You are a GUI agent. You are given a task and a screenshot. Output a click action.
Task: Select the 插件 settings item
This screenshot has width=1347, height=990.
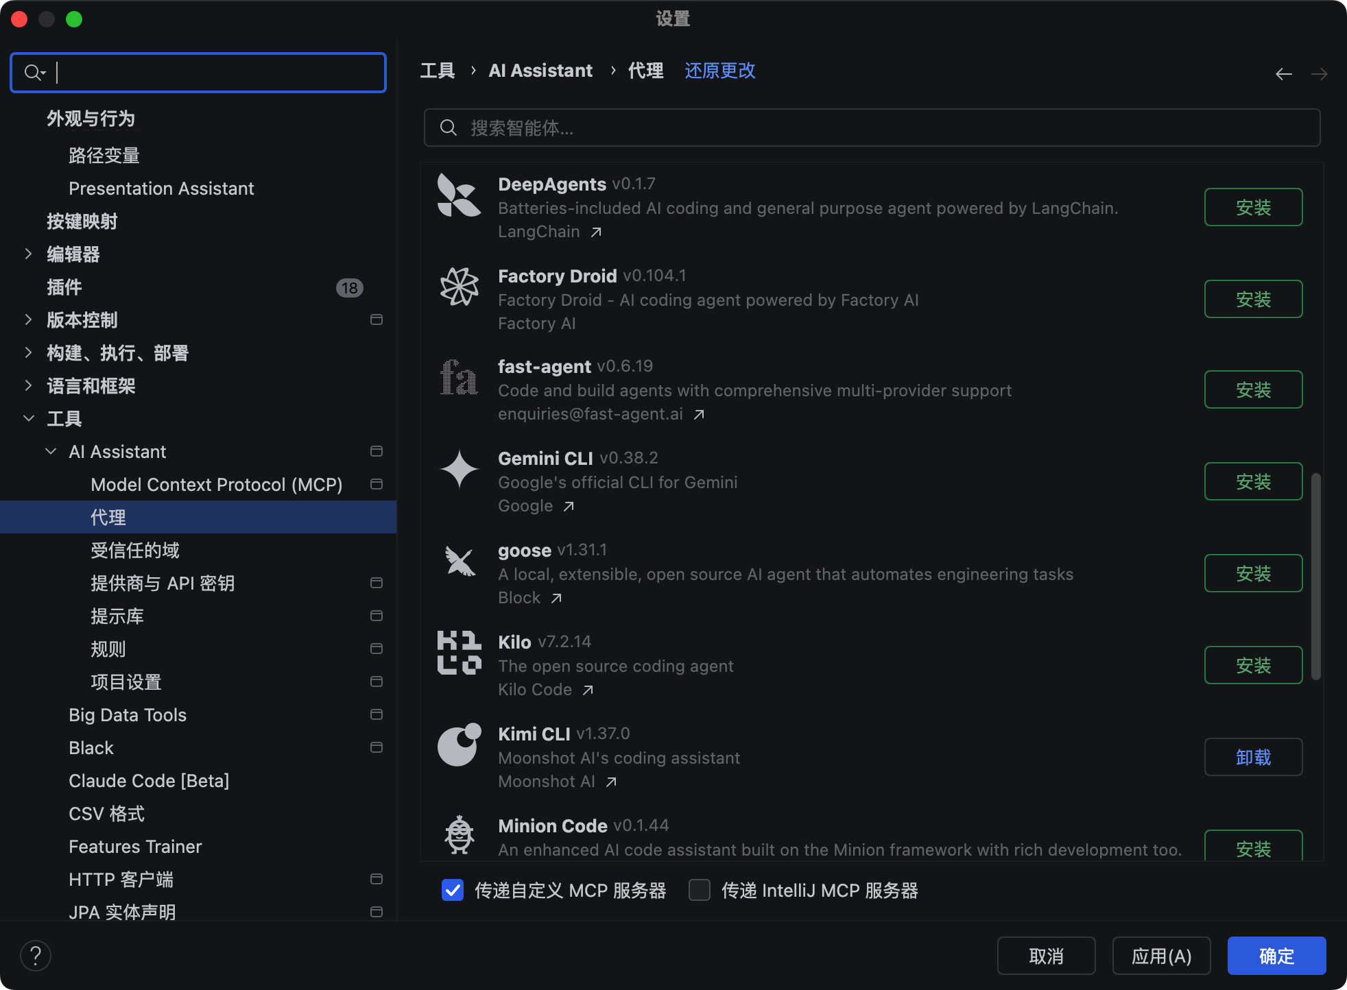(x=64, y=287)
